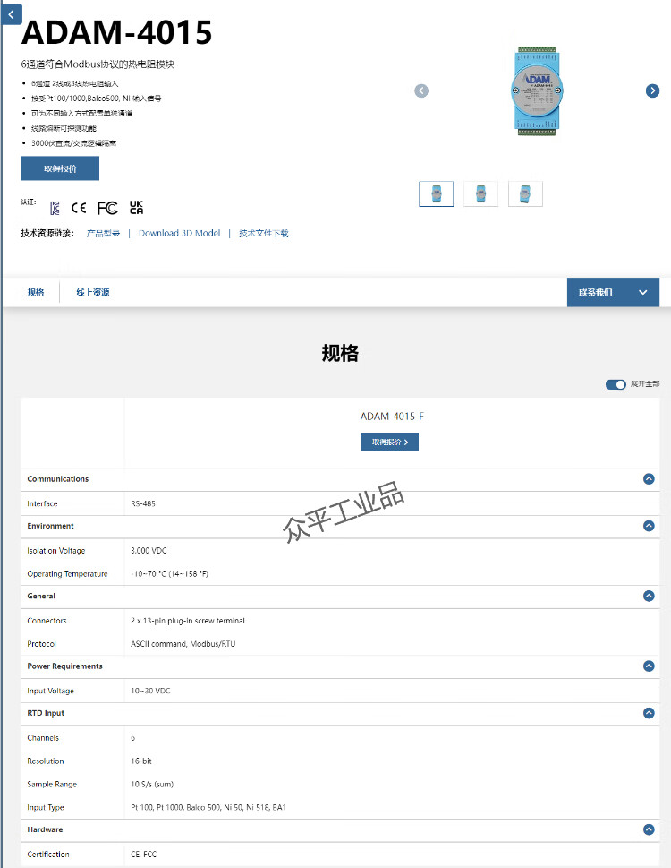The width and height of the screenshot is (671, 868).
Task: Switch to the 线上资源 tab
Action: coord(93,292)
